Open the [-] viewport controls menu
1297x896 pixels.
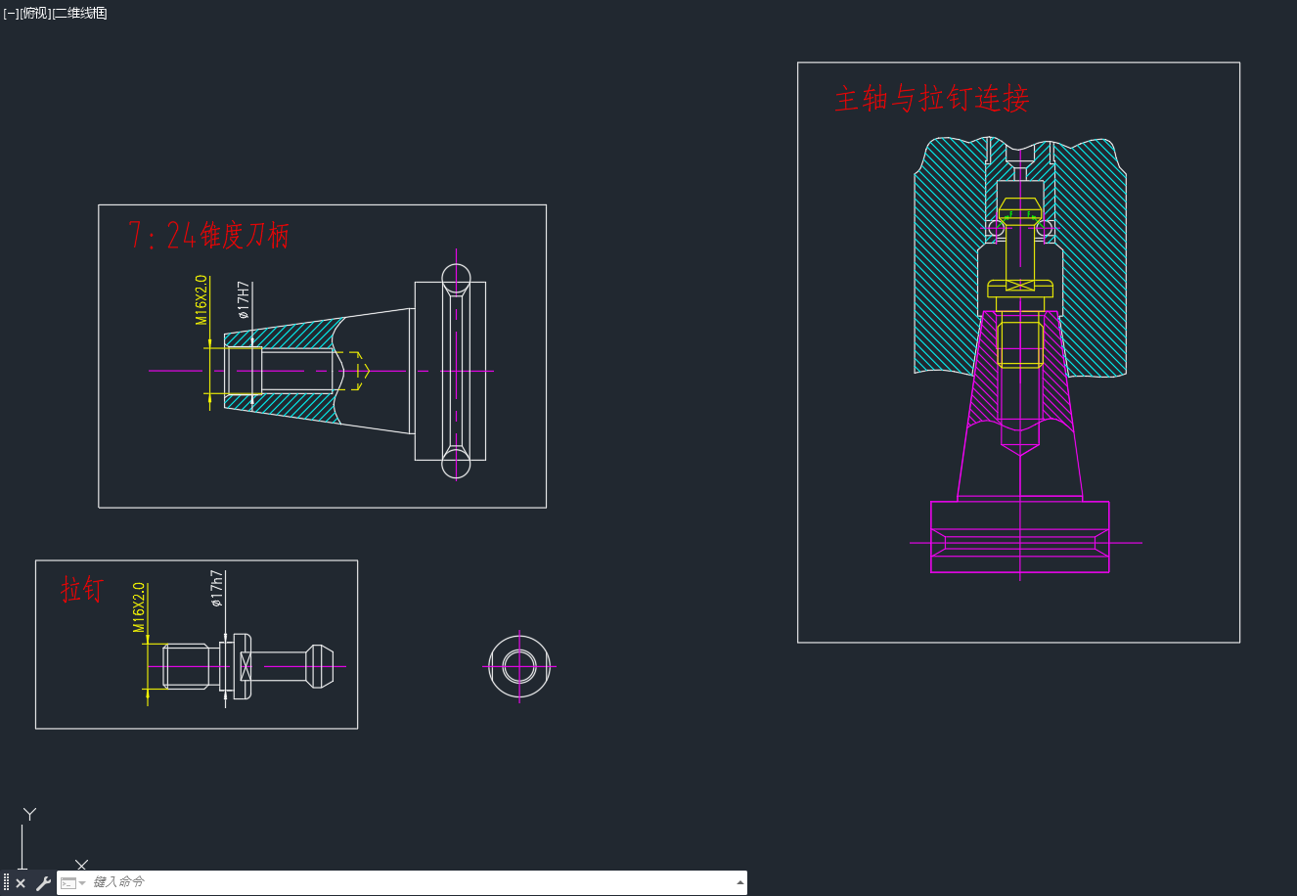click(x=11, y=13)
